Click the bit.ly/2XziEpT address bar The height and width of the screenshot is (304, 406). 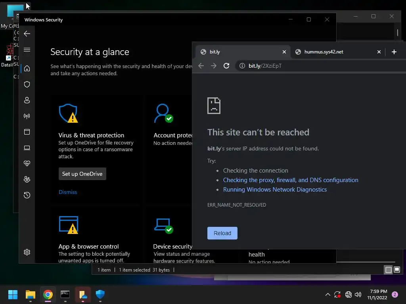pyautogui.click(x=321, y=66)
